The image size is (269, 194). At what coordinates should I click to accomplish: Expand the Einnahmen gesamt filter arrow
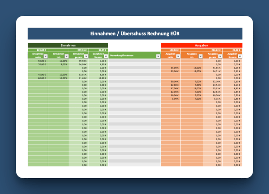pyautogui.click(x=86, y=56)
